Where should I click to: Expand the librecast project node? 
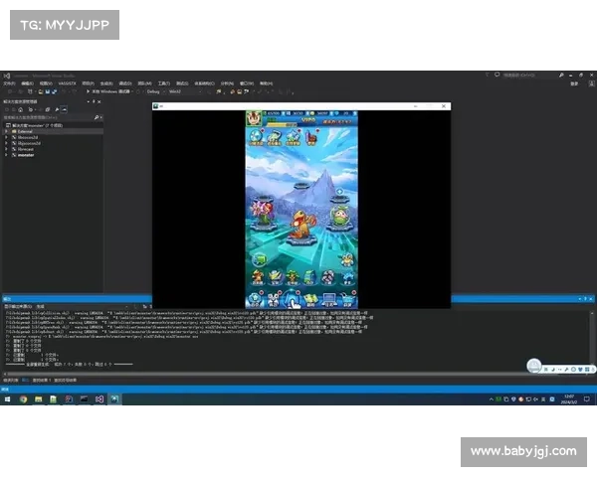(x=7, y=149)
